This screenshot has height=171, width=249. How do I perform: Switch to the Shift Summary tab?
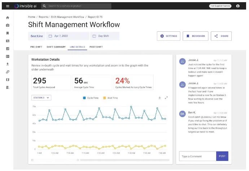pos(56,47)
